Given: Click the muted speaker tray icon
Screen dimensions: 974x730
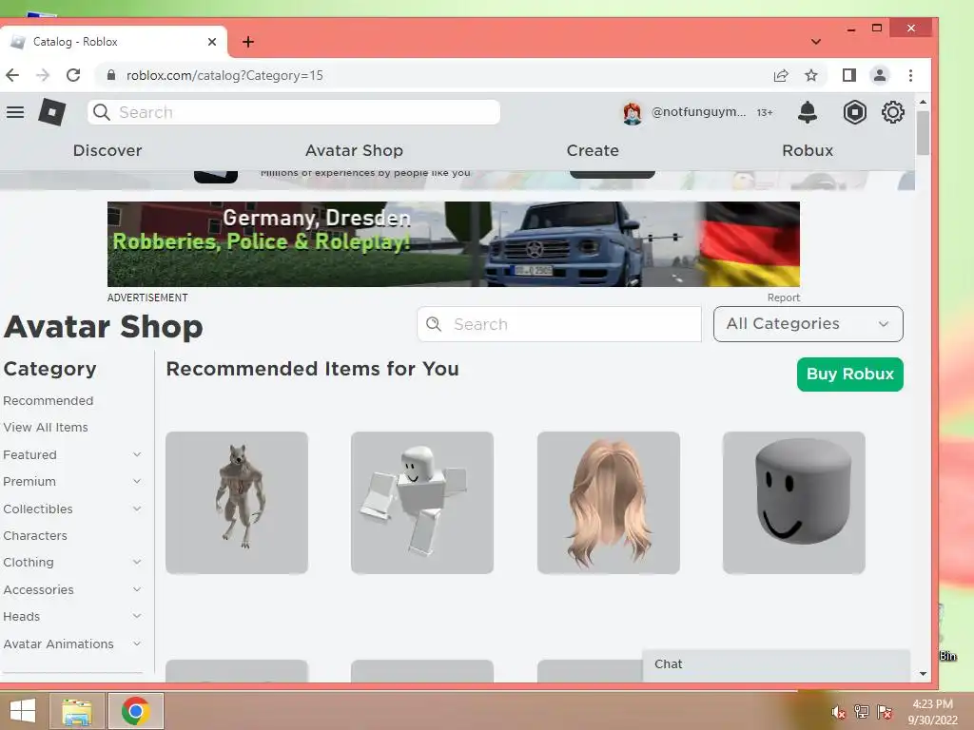Looking at the screenshot, I should [839, 712].
